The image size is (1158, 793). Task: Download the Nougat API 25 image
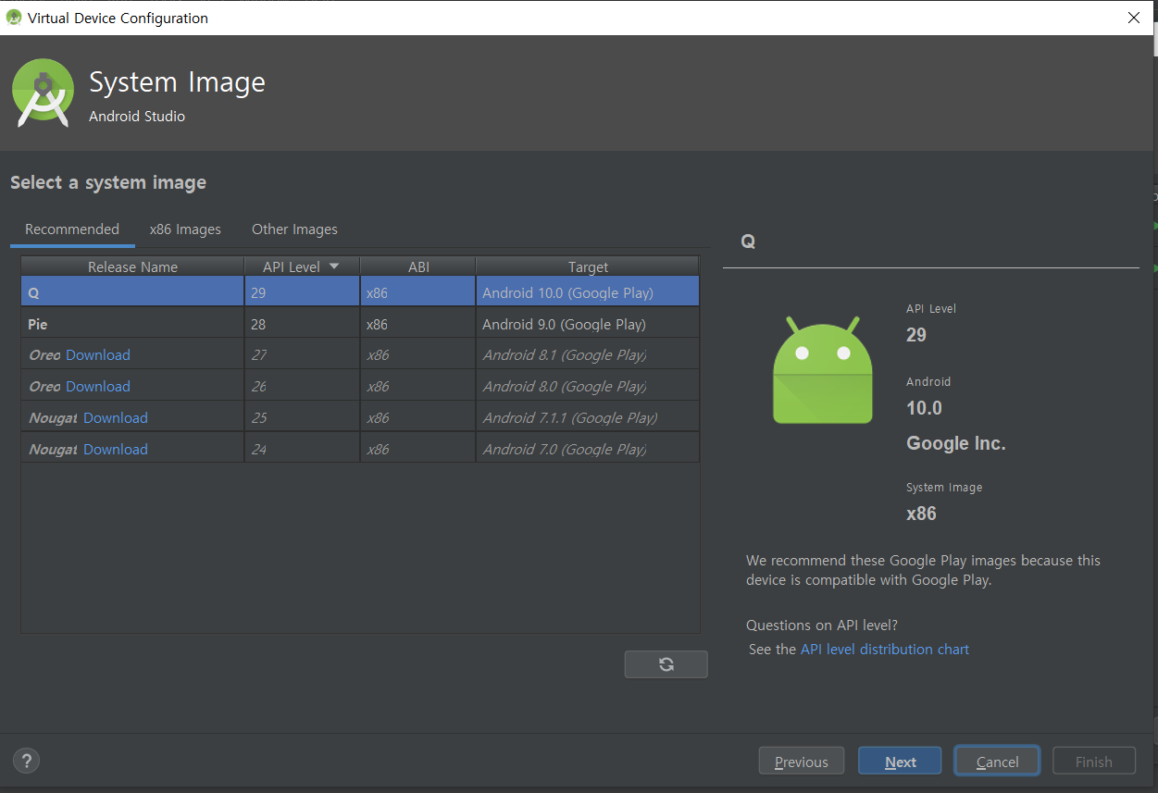point(116,418)
